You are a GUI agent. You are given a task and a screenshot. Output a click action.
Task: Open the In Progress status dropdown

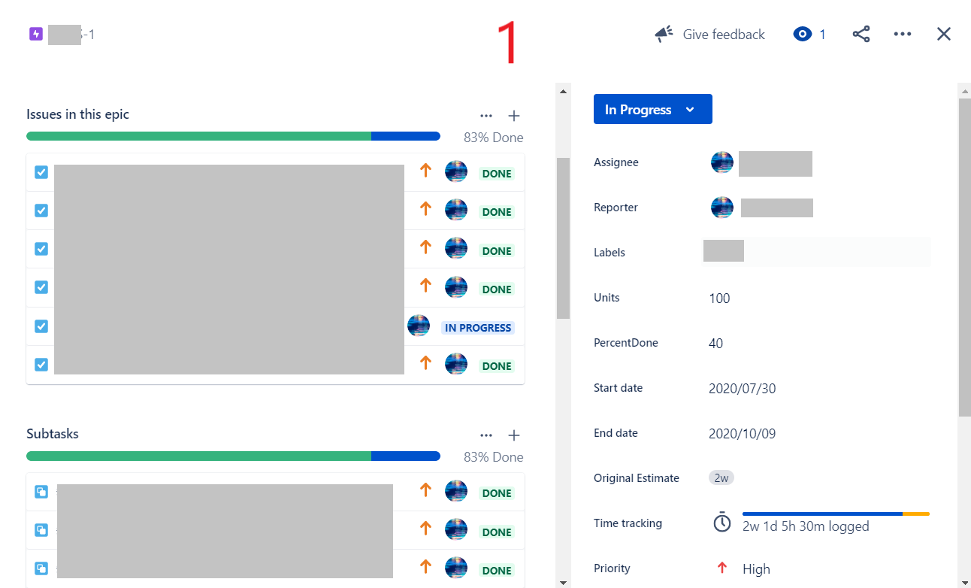coord(653,109)
